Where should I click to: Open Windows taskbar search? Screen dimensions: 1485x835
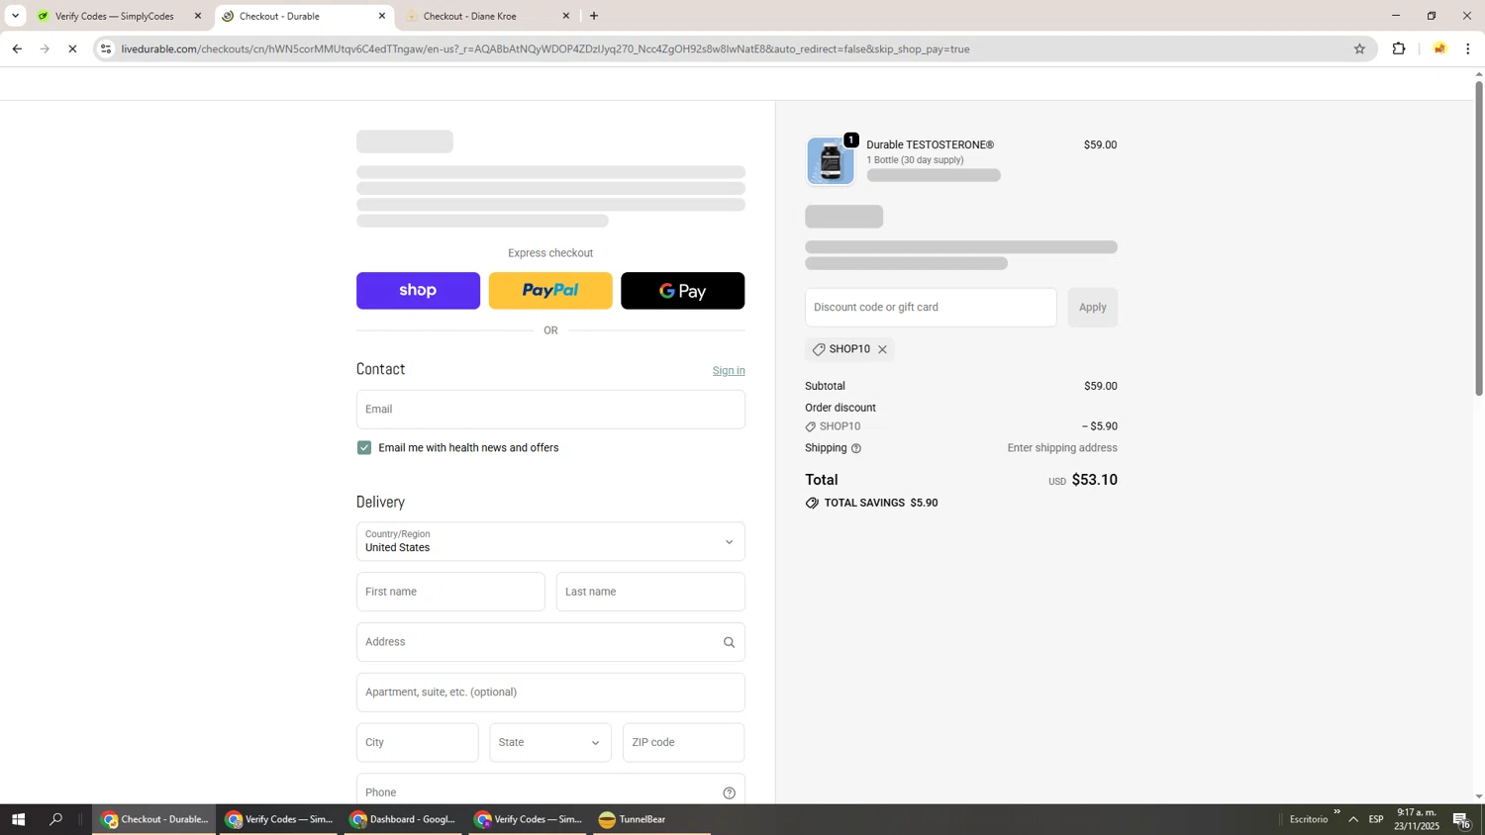[x=55, y=819]
